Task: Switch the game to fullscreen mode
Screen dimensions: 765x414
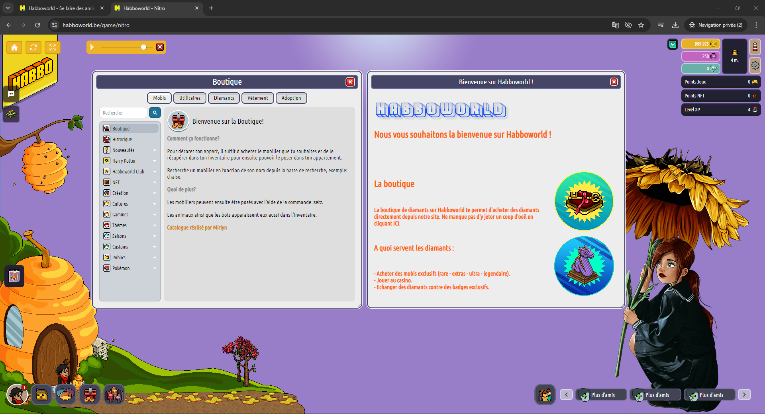Action: click(x=53, y=48)
